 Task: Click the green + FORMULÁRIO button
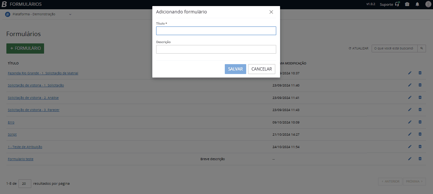click(x=25, y=48)
